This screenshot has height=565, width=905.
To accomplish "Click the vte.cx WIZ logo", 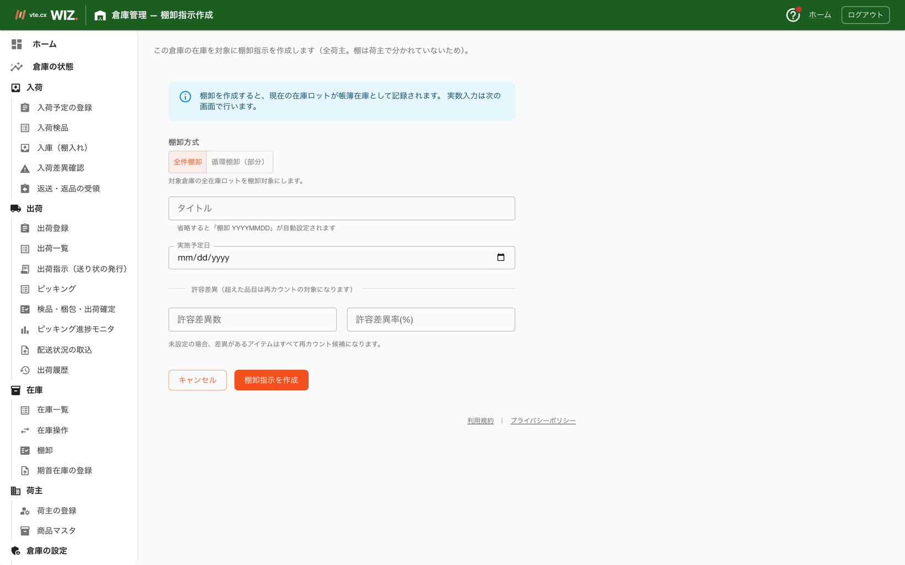I will 46,15.
